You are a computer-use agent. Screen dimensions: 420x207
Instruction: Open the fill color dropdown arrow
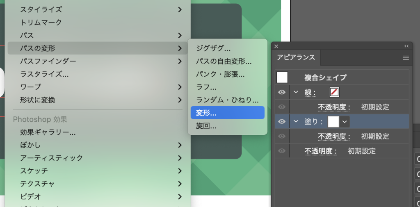345,121
